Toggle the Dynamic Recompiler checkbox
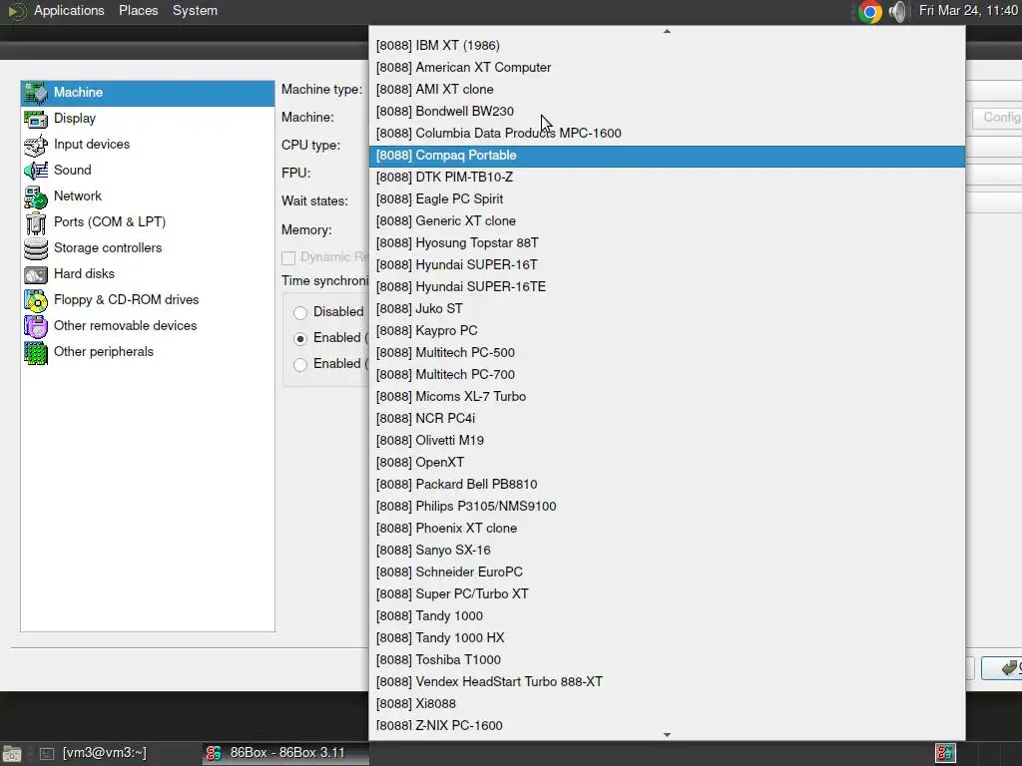Viewport: 1022px width, 766px height. [288, 258]
